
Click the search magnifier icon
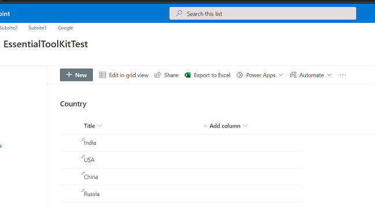tap(179, 13)
